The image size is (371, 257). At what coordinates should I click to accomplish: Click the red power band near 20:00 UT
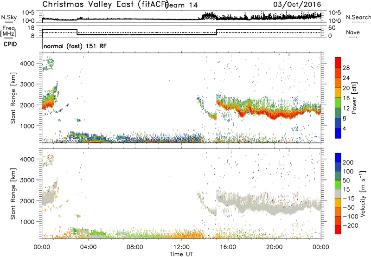(275, 116)
